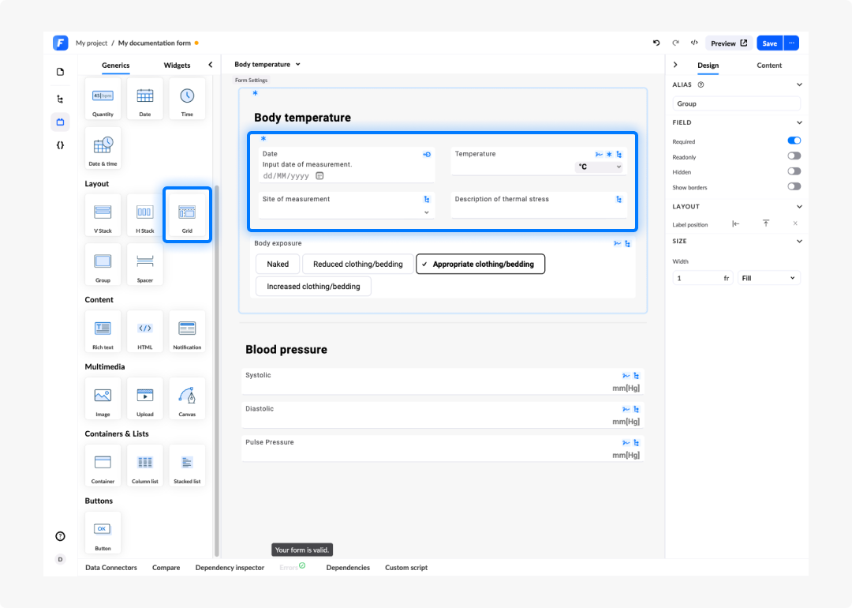Toggle the Required switch
The image size is (852, 608).
tap(794, 141)
